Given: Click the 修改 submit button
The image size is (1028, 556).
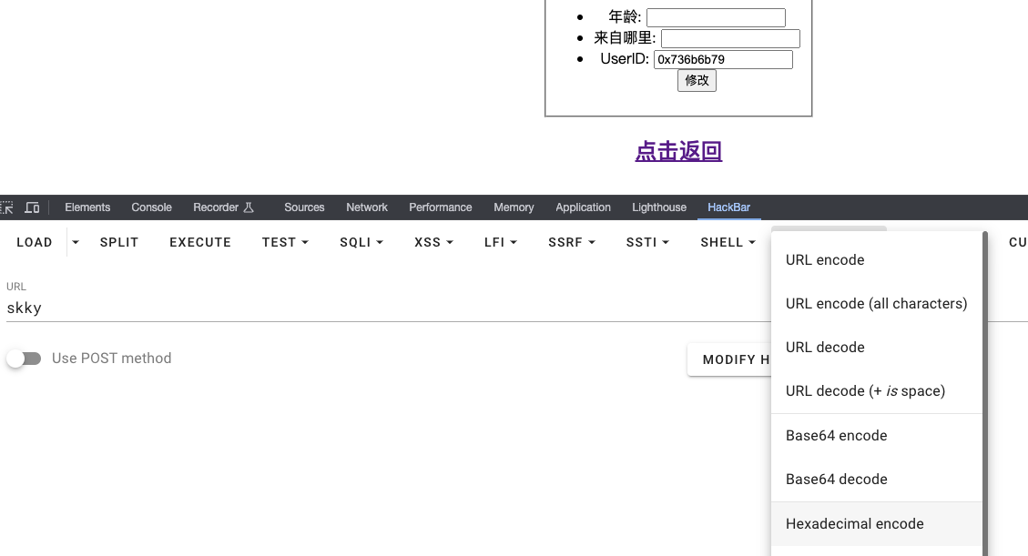Looking at the screenshot, I should point(697,80).
